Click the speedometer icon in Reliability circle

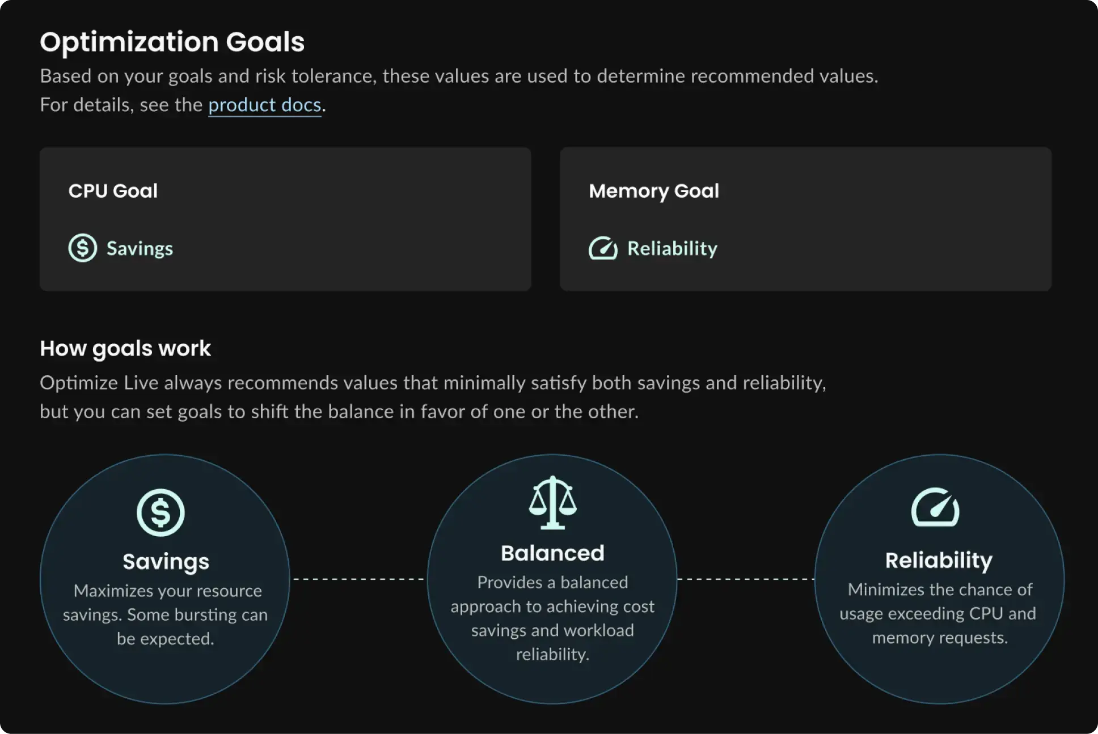(x=935, y=507)
